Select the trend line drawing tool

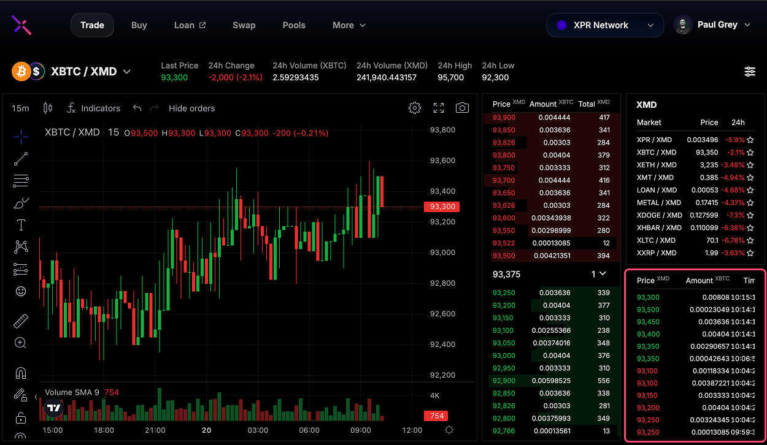(21, 159)
